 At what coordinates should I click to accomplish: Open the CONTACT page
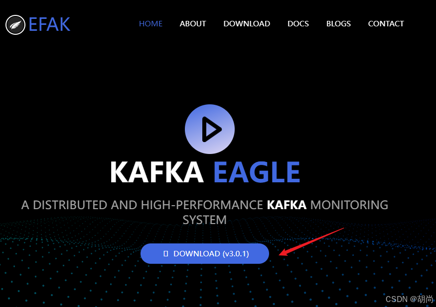click(386, 24)
